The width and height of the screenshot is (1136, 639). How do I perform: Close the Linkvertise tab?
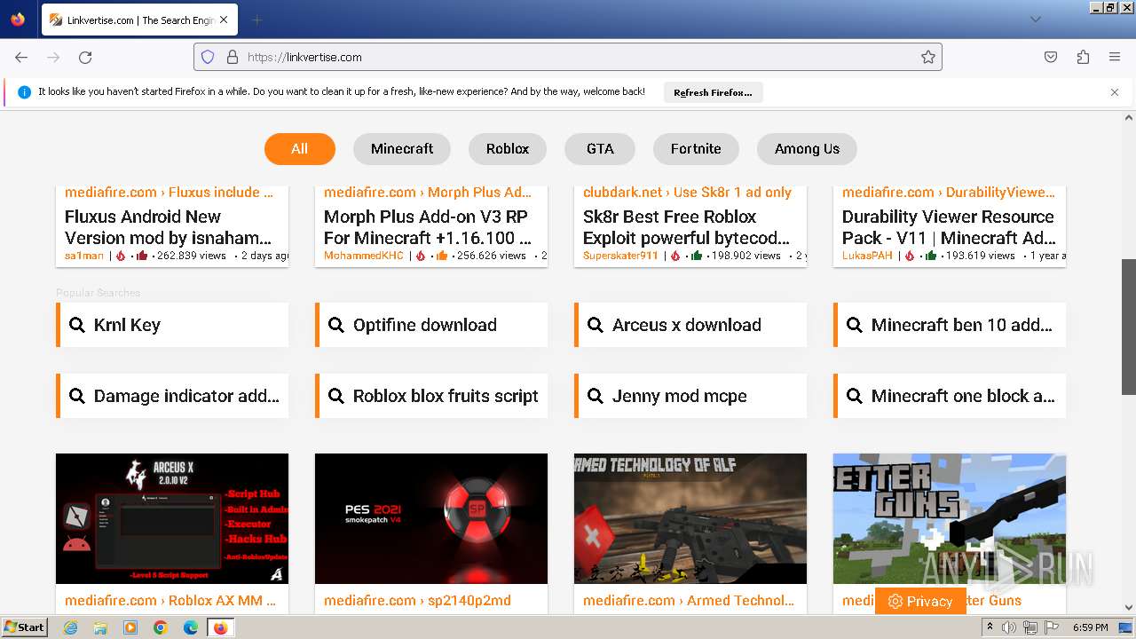pyautogui.click(x=224, y=20)
